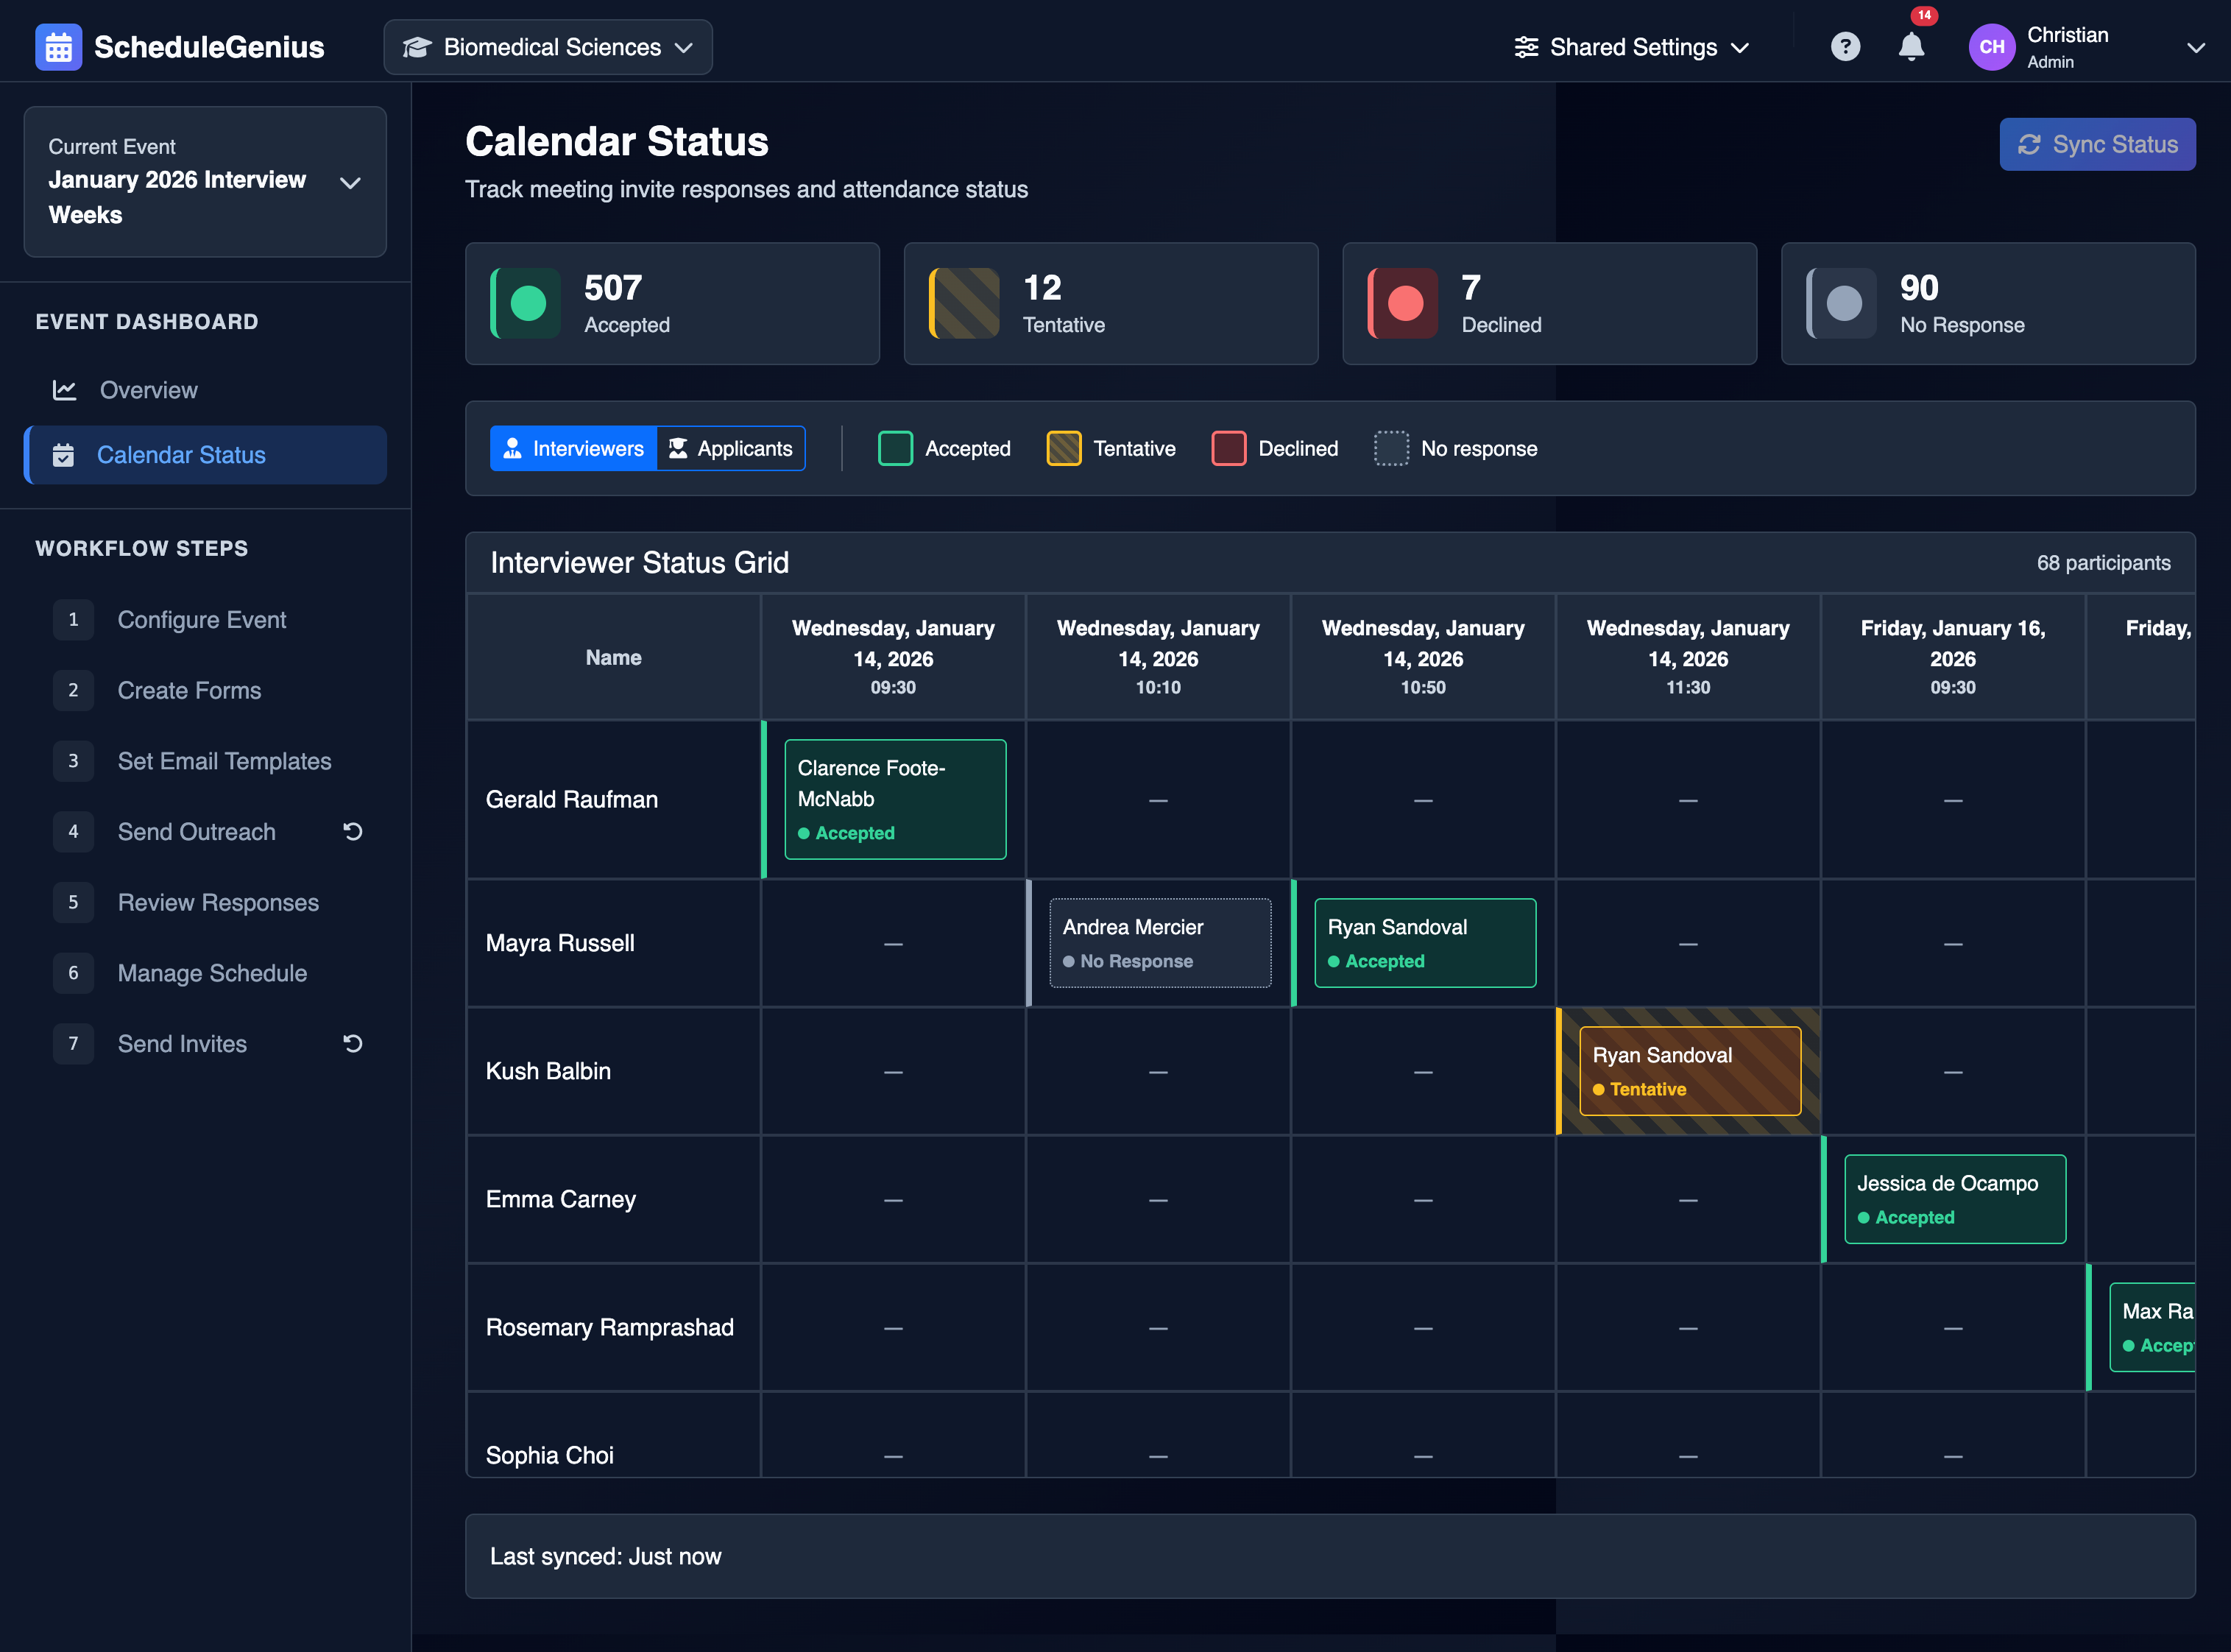Screen dimensions: 2231x1652
Task: Expand the Christian Admin account menu
Action: click(2196, 47)
